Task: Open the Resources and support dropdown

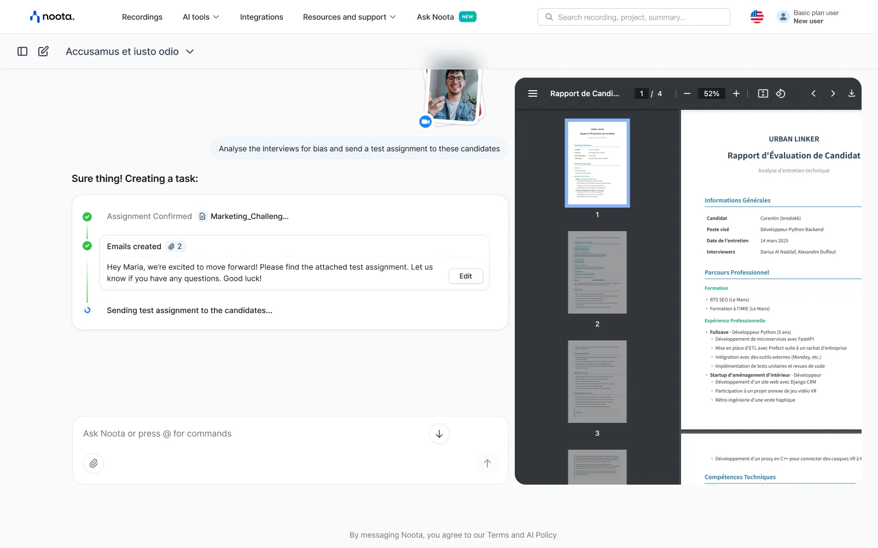Action: point(348,17)
